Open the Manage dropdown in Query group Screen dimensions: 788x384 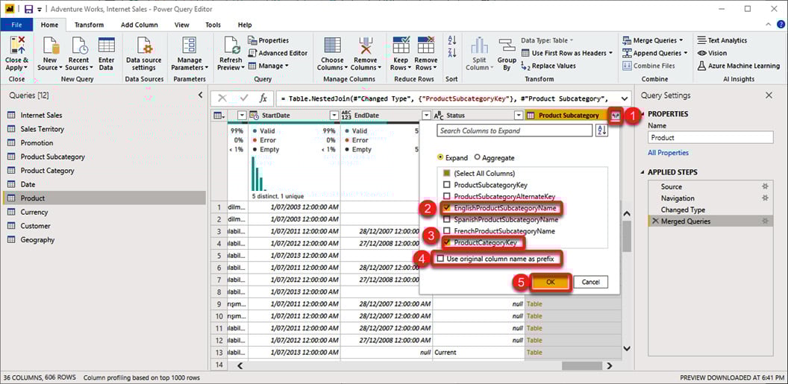point(269,66)
